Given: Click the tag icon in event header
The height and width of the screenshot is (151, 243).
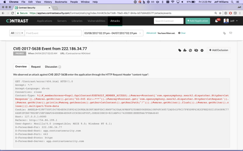Looking at the screenshot, I should tap(180, 50).
